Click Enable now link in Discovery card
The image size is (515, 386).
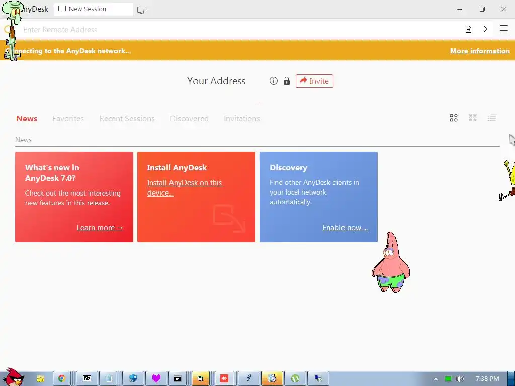[x=345, y=228]
